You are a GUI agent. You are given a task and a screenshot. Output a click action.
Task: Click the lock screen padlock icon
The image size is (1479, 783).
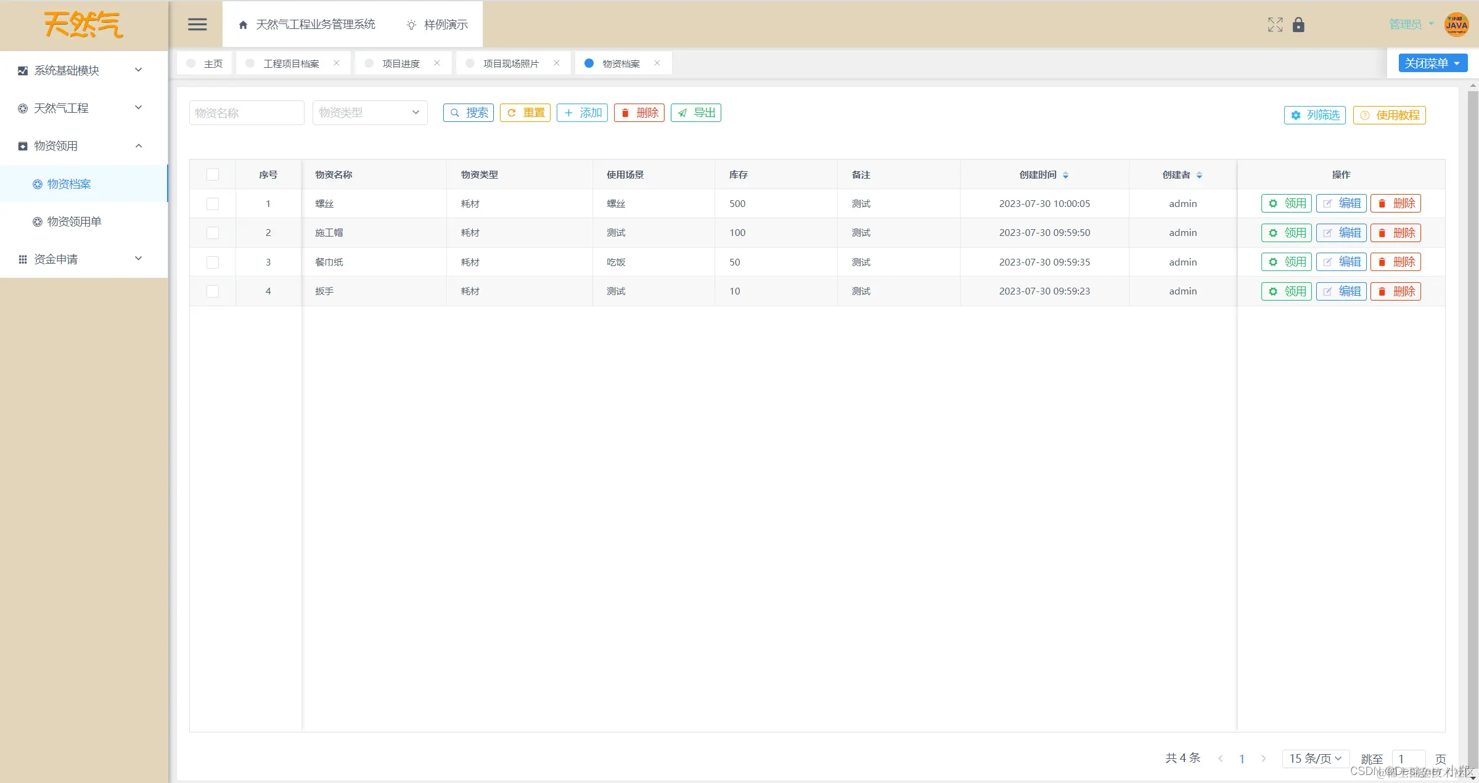click(x=1298, y=25)
